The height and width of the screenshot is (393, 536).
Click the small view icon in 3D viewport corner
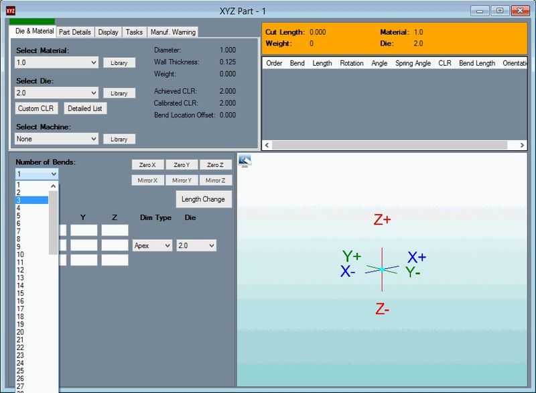[245, 160]
